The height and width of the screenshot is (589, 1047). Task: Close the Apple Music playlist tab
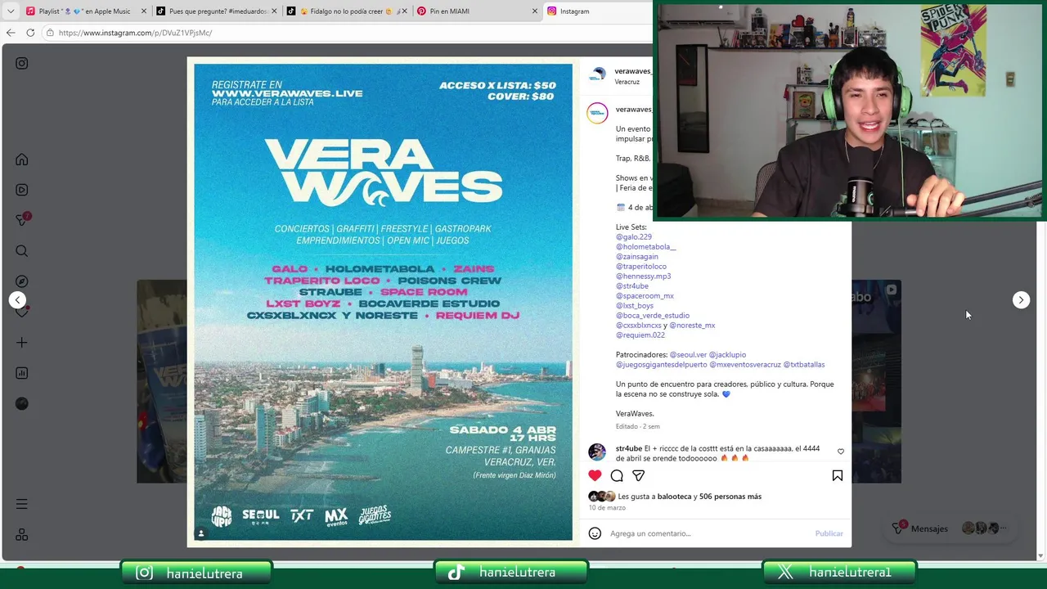point(144,11)
